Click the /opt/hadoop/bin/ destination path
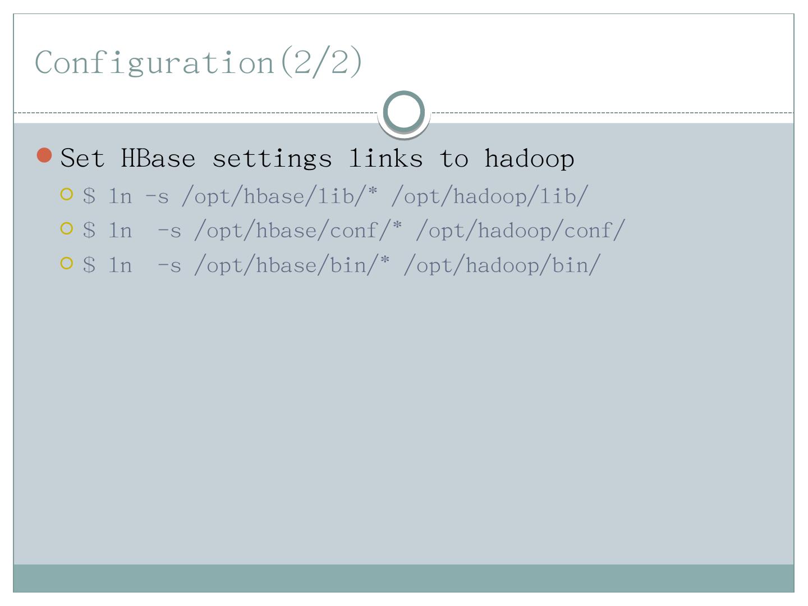Screen dimensions: 808x606 point(502,265)
